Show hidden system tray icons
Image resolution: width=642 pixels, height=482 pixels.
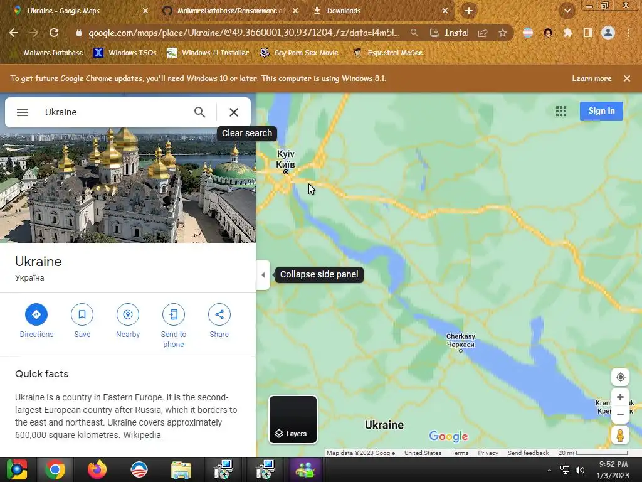coord(549,470)
